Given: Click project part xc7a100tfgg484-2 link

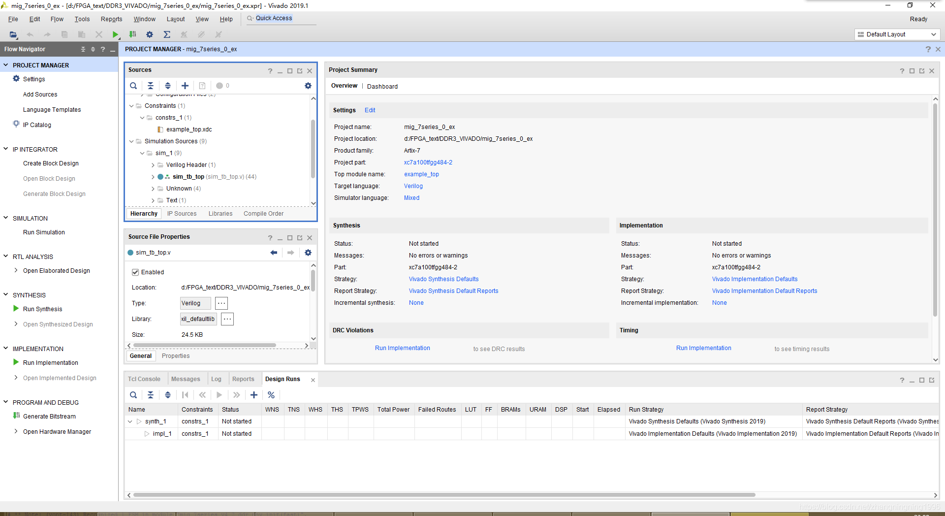Looking at the screenshot, I should click(x=428, y=162).
